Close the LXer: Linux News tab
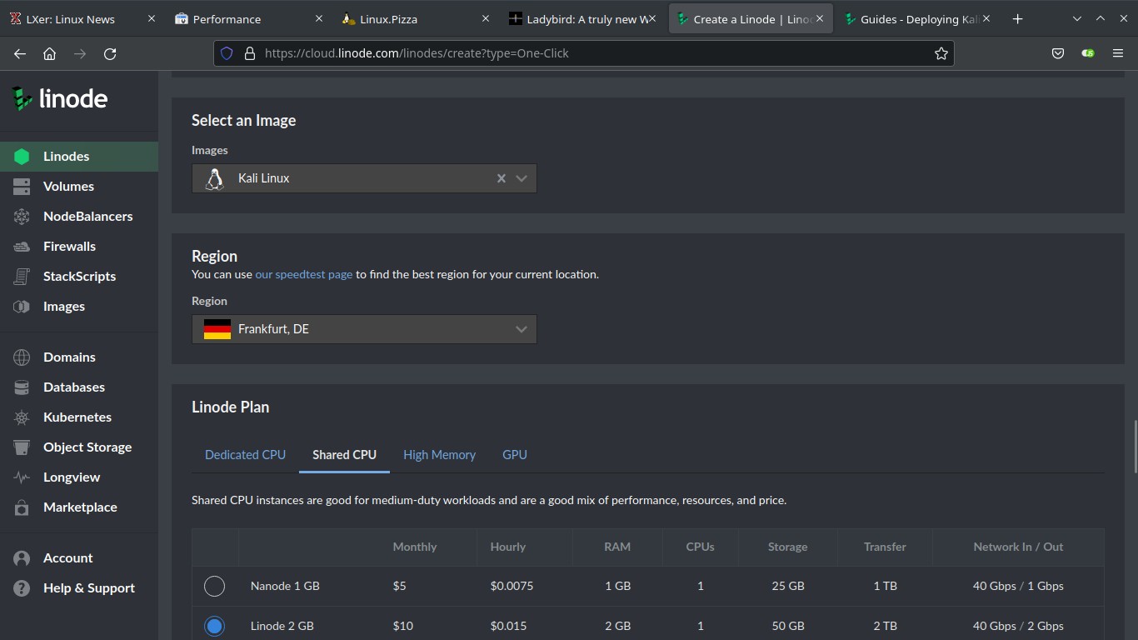Image resolution: width=1138 pixels, height=640 pixels. pyautogui.click(x=151, y=18)
